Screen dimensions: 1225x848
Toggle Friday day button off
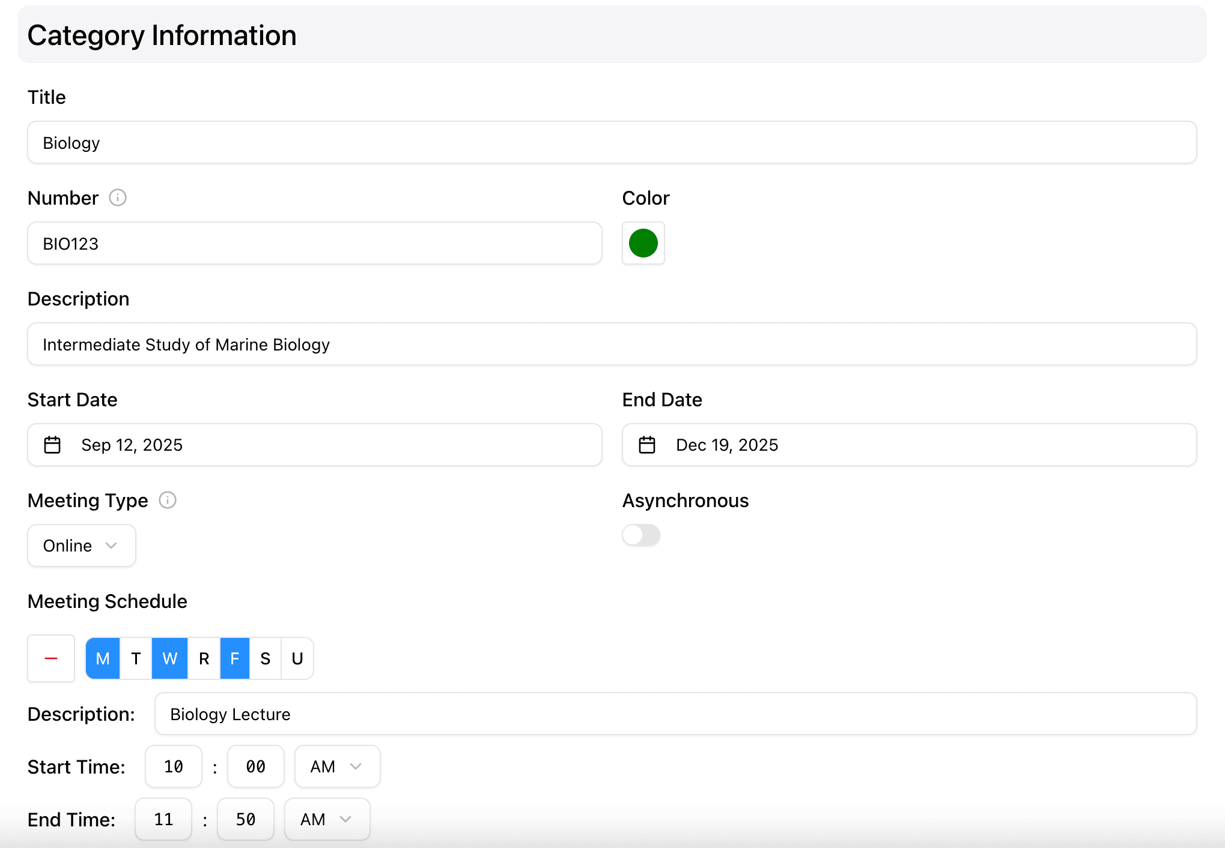point(235,658)
